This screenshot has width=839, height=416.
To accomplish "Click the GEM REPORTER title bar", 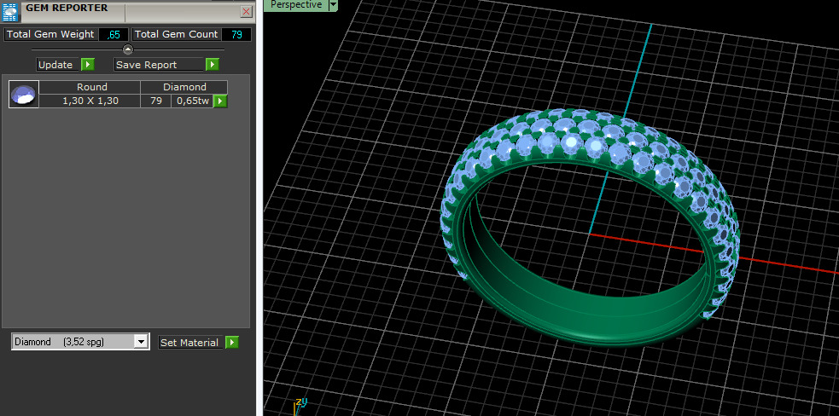I will point(128,11).
